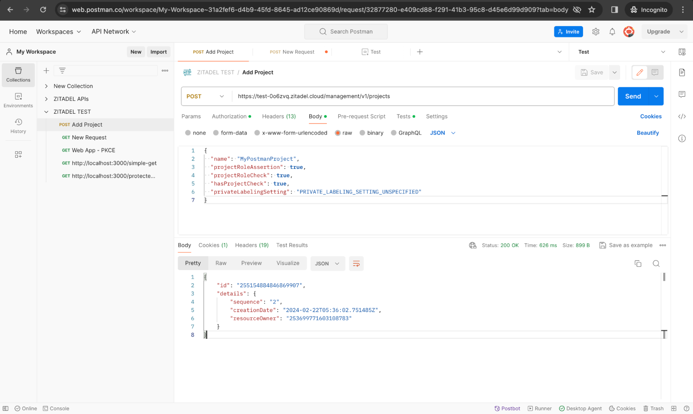Image resolution: width=693 pixels, height=414 pixels.
Task: Click the Search Postman field
Action: [346, 32]
